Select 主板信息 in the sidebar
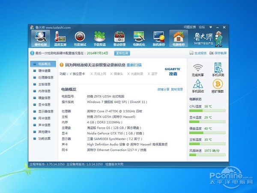Image resolution: width=257 pixels, height=193 pixels. (x=43, y=84)
